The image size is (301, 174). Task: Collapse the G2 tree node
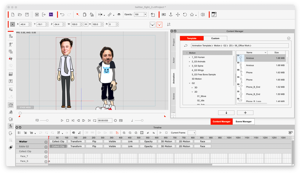click(x=189, y=83)
